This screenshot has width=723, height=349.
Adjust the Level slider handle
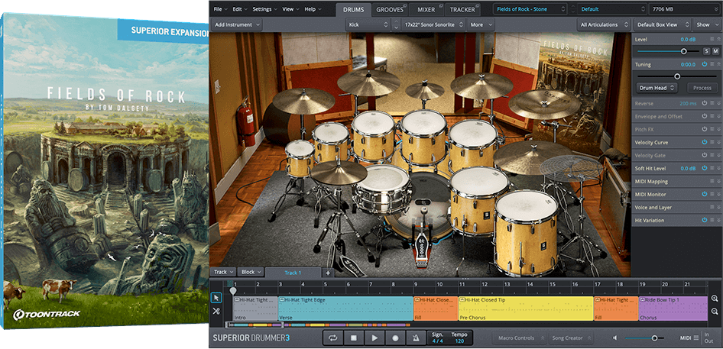coord(684,51)
